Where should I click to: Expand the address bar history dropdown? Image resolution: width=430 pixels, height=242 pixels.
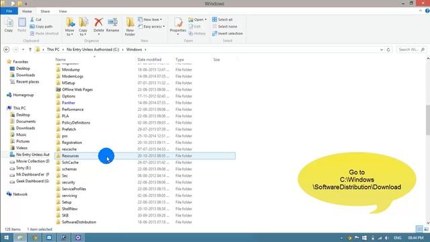coord(382,50)
